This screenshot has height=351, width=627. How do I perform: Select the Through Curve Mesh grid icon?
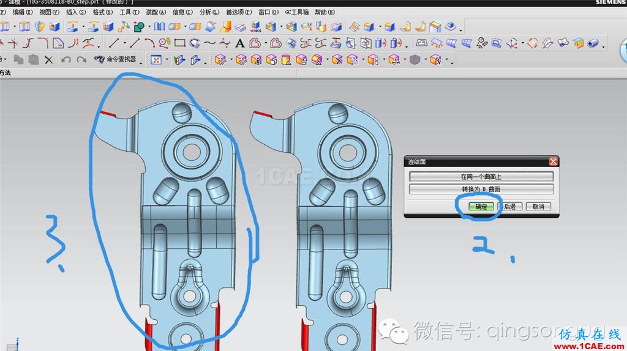[x=467, y=43]
